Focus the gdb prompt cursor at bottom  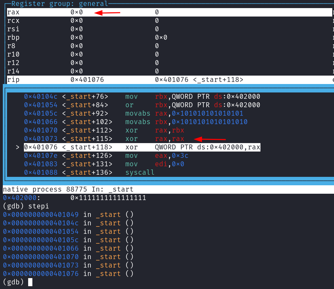pyautogui.click(x=30, y=282)
